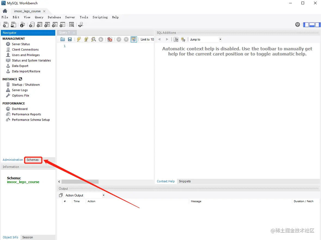Create a new function icon
The height and width of the screenshot is (240, 321).
[x=62, y=25]
